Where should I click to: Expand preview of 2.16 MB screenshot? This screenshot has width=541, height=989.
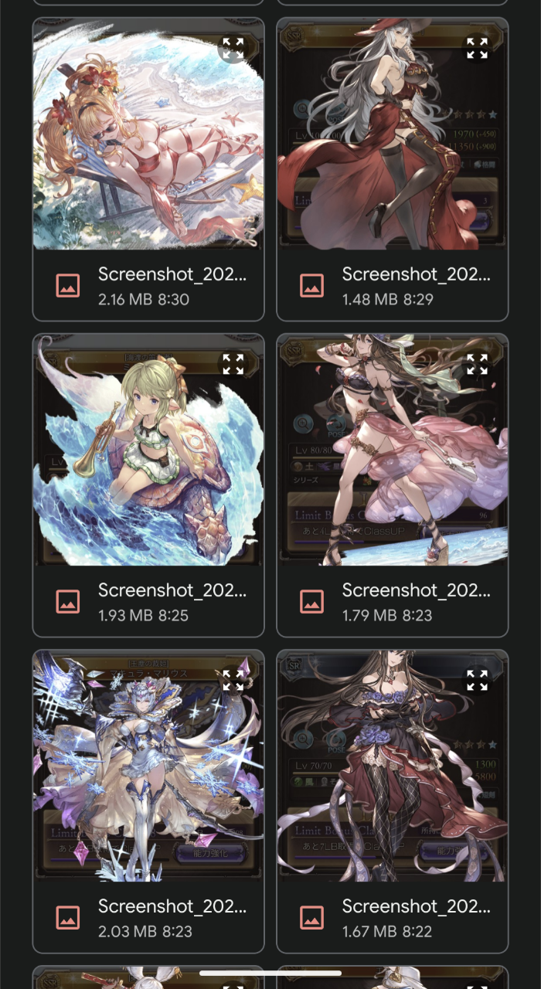[233, 48]
